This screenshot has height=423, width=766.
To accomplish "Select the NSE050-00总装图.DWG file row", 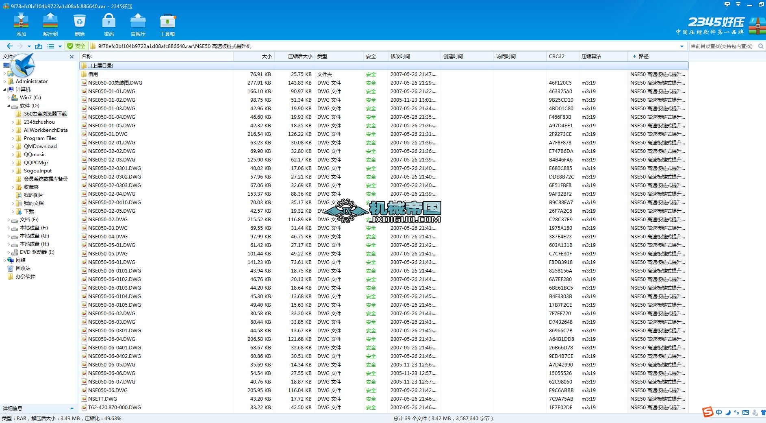I will coord(115,83).
